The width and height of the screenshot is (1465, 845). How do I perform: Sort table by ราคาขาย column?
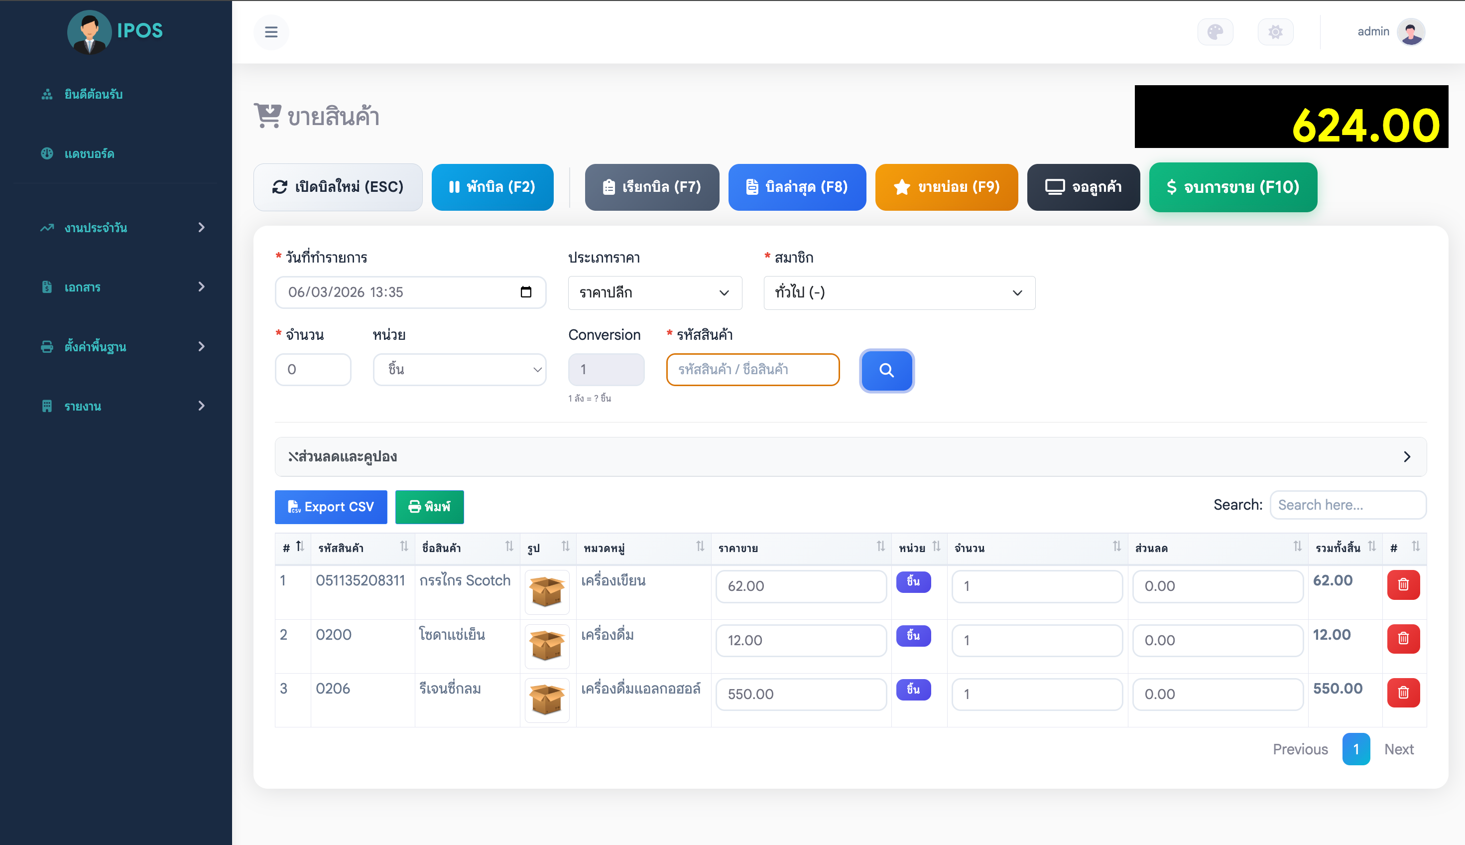(800, 548)
